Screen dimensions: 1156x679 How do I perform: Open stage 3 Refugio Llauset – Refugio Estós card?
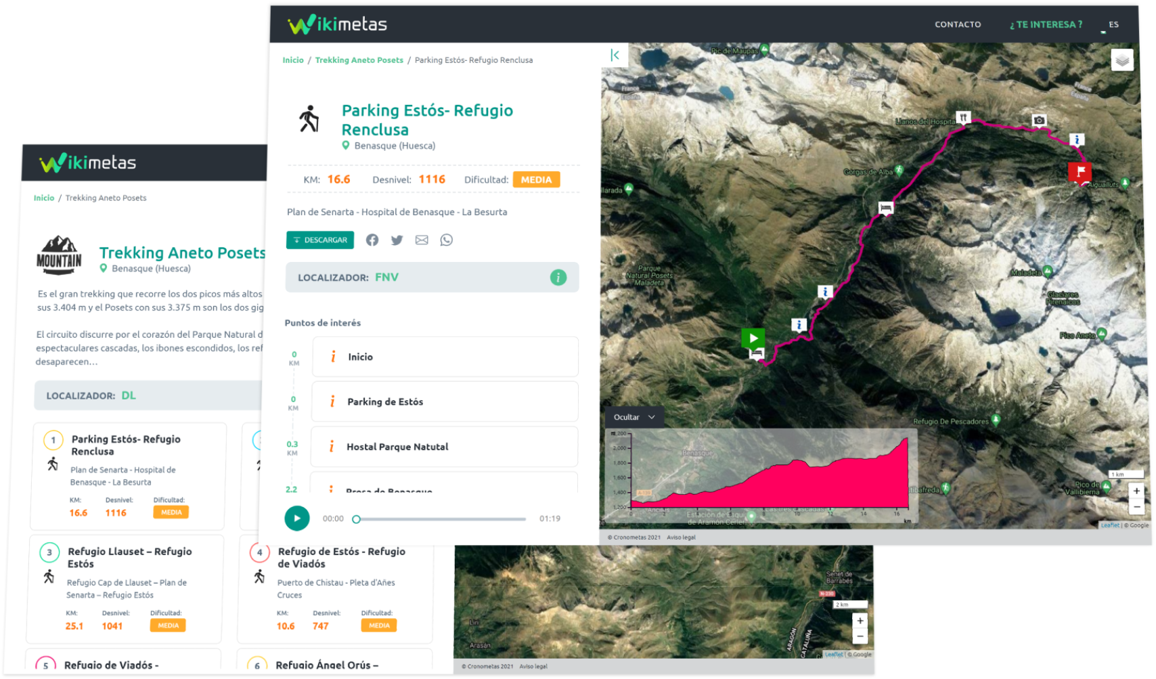click(124, 589)
